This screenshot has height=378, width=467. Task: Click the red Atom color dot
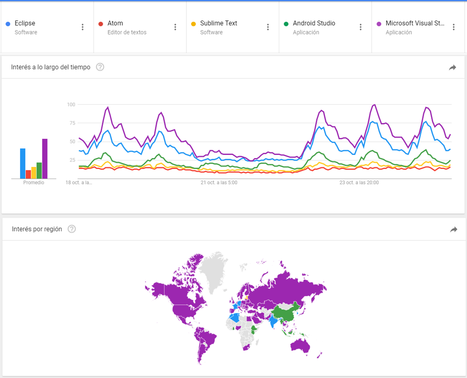[101, 24]
